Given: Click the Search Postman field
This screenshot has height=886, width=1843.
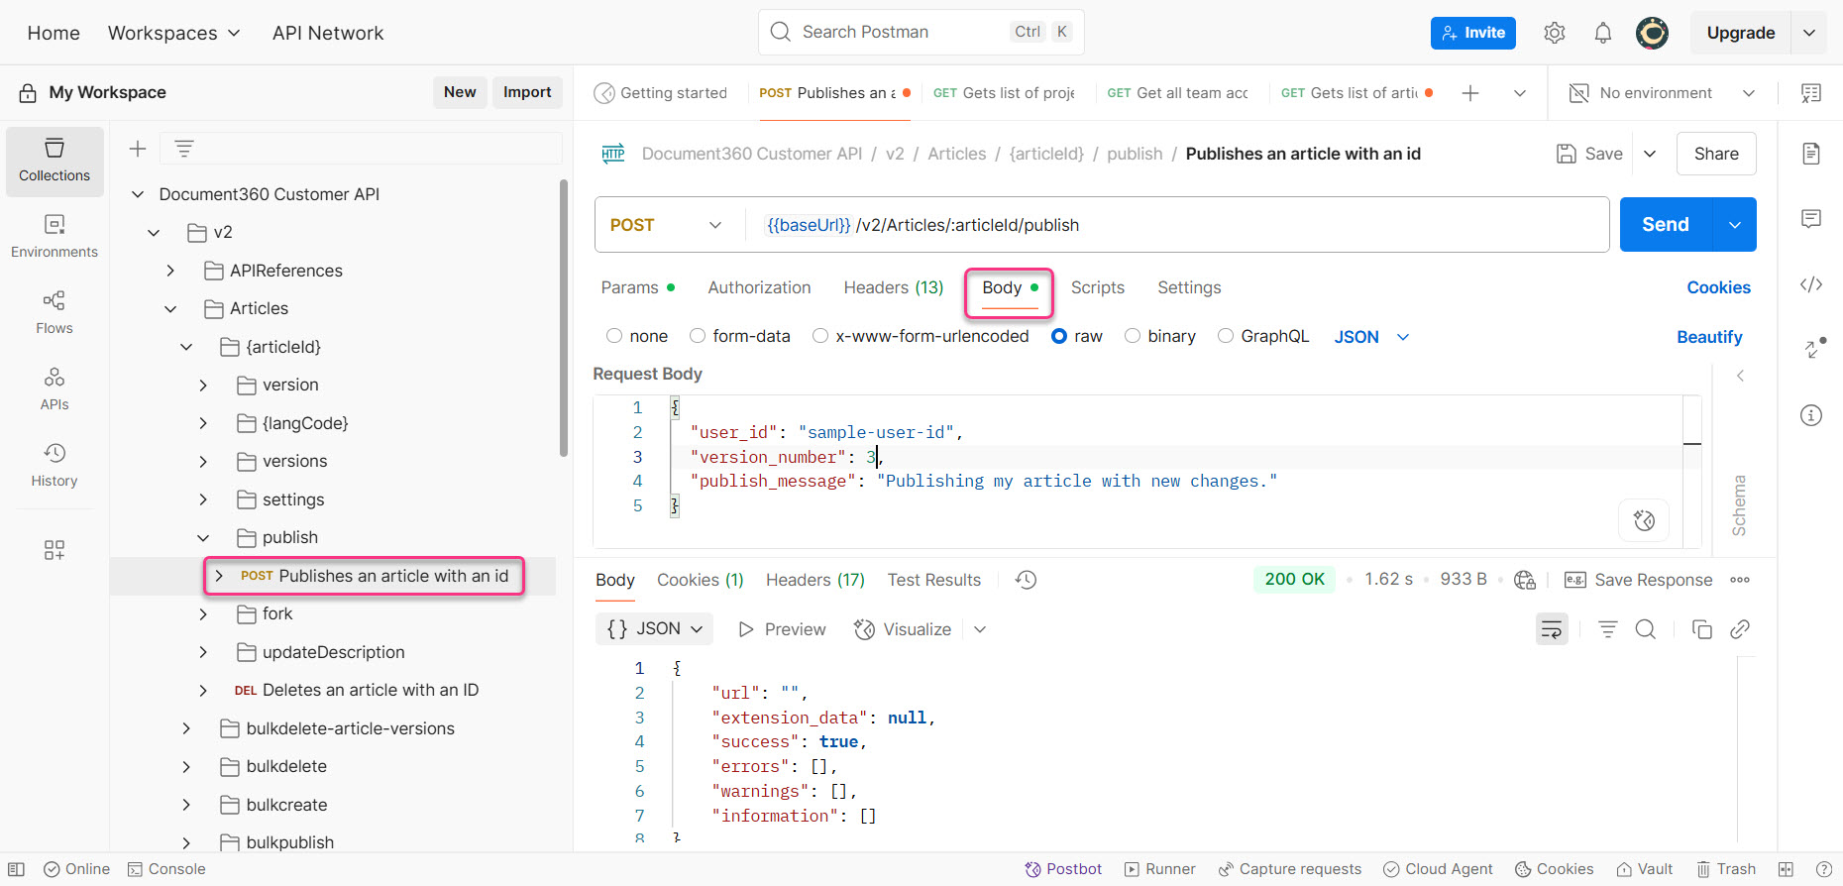Looking at the screenshot, I should (921, 32).
